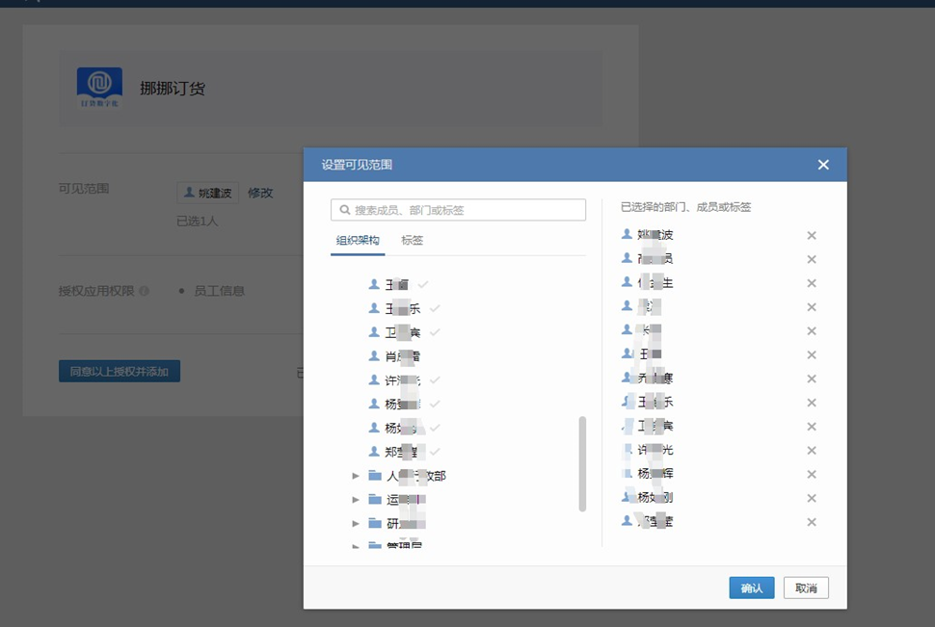This screenshot has width=935, height=627.
Task: Click the organization tree's vertical scrollbar
Action: (x=582, y=463)
